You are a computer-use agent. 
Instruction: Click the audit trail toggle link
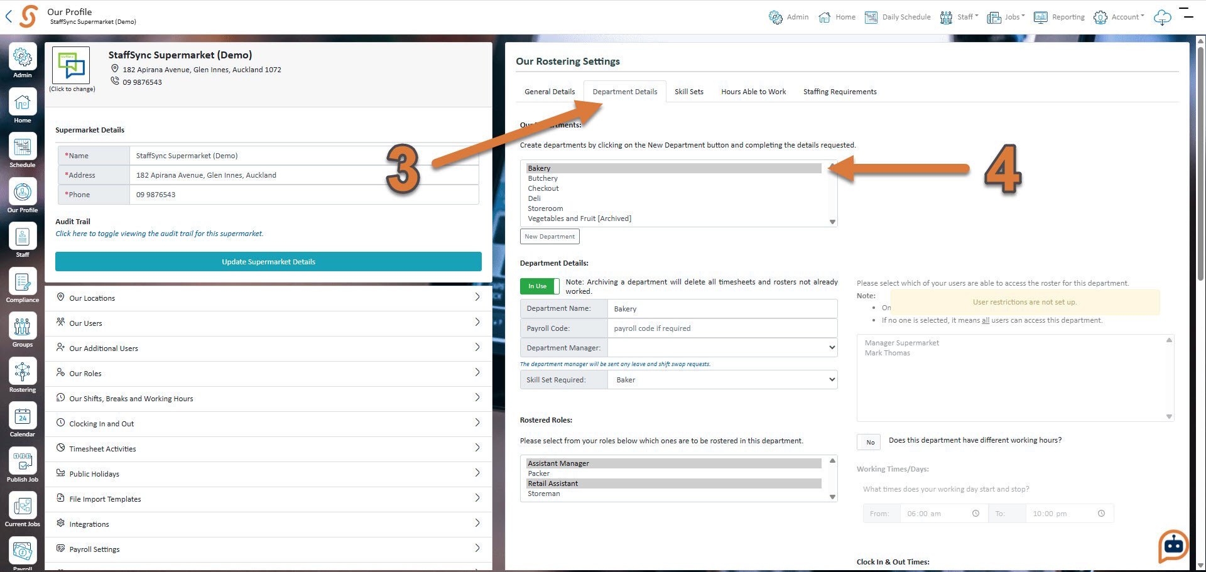(x=160, y=234)
